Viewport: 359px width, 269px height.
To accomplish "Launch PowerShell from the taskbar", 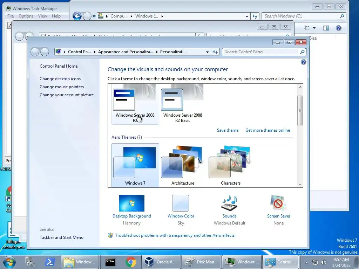I will [50, 262].
